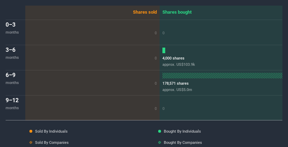Select the striped 178,571 shares bar
The width and height of the screenshot is (288, 147).
click(x=222, y=76)
